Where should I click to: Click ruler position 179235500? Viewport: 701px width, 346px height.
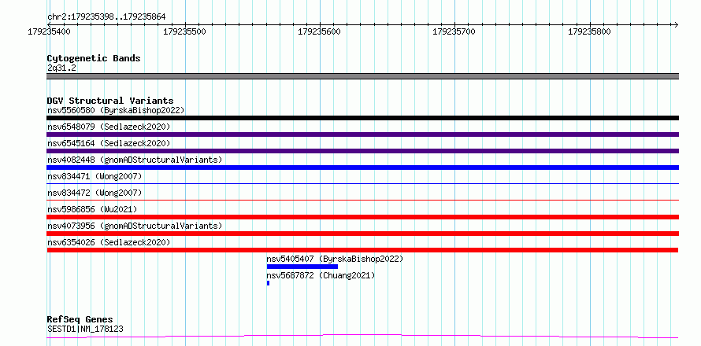click(x=184, y=31)
